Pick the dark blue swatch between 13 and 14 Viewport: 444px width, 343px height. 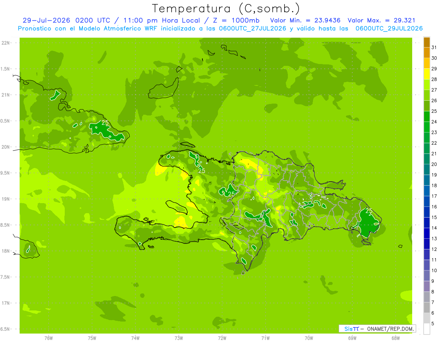click(427, 233)
